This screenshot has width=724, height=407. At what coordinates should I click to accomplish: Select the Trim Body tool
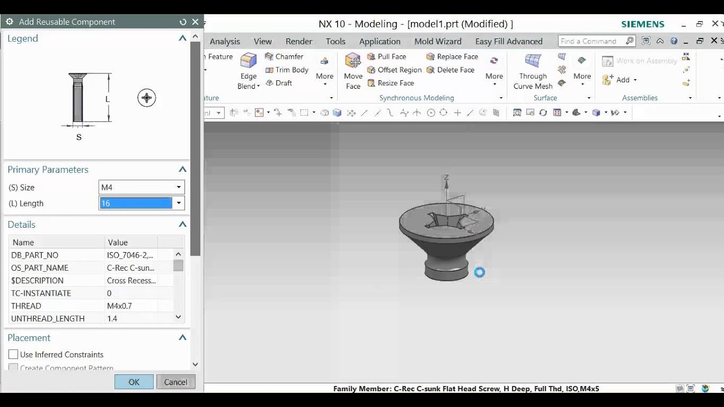286,70
